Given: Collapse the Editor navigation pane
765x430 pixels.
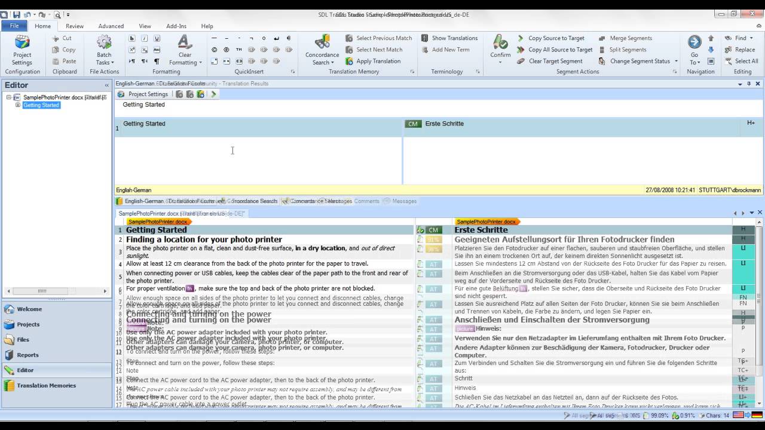Looking at the screenshot, I should (x=107, y=85).
